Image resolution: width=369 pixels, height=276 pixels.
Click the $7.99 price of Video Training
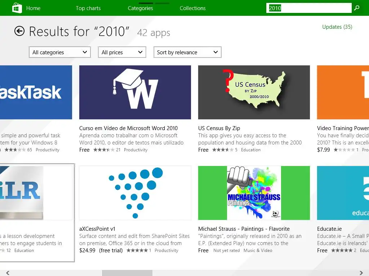click(x=323, y=150)
